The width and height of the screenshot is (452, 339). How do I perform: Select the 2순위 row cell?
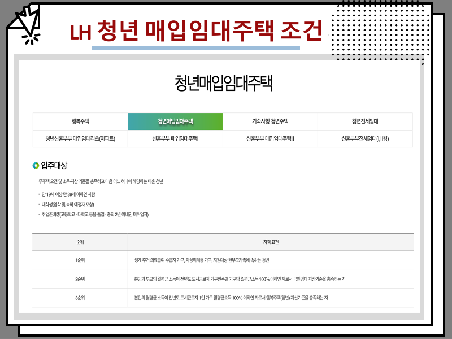[x=80, y=279]
